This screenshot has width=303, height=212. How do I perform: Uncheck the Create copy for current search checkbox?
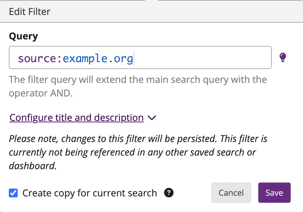(x=13, y=193)
